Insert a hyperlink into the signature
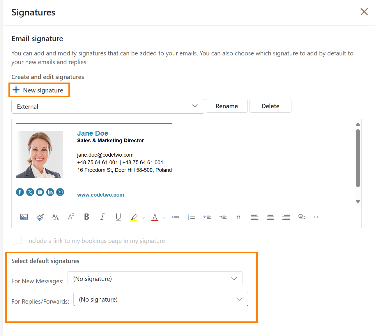The image size is (375, 336). (302, 217)
